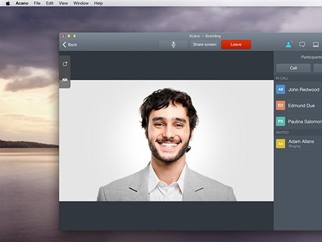322x242 pixels.
Task: Click John Redwood's AB avatar
Action: point(281,89)
